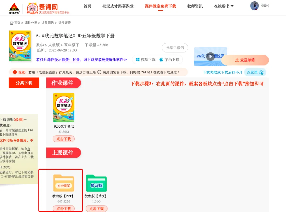
Task: Click 点击下载 under 状元数学笔记 33.36M
Action: click(x=64, y=139)
